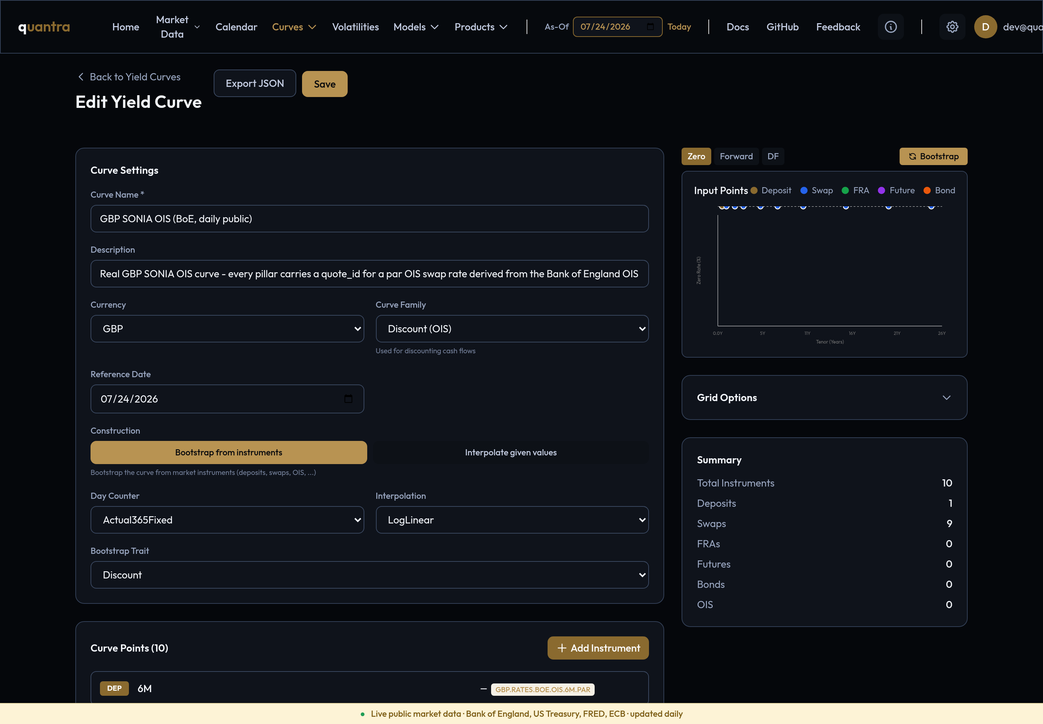Image resolution: width=1043 pixels, height=724 pixels.
Task: Switch chart to Forward view
Action: [x=736, y=156]
